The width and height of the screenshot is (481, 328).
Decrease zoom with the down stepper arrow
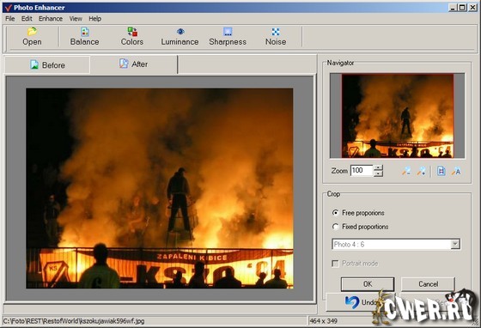click(379, 173)
